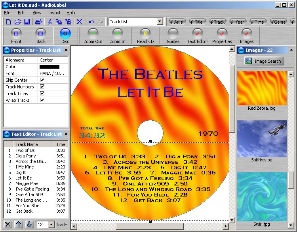The width and height of the screenshot is (297, 232).
Task: Close the Properties - Track List panel
Action: click(x=66, y=50)
